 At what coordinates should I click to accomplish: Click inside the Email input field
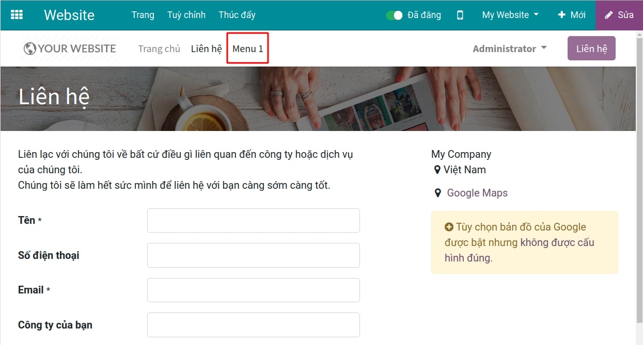tap(253, 290)
